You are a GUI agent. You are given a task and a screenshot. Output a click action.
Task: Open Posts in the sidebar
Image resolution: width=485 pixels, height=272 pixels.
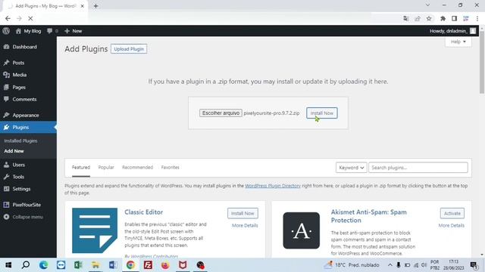point(18,63)
